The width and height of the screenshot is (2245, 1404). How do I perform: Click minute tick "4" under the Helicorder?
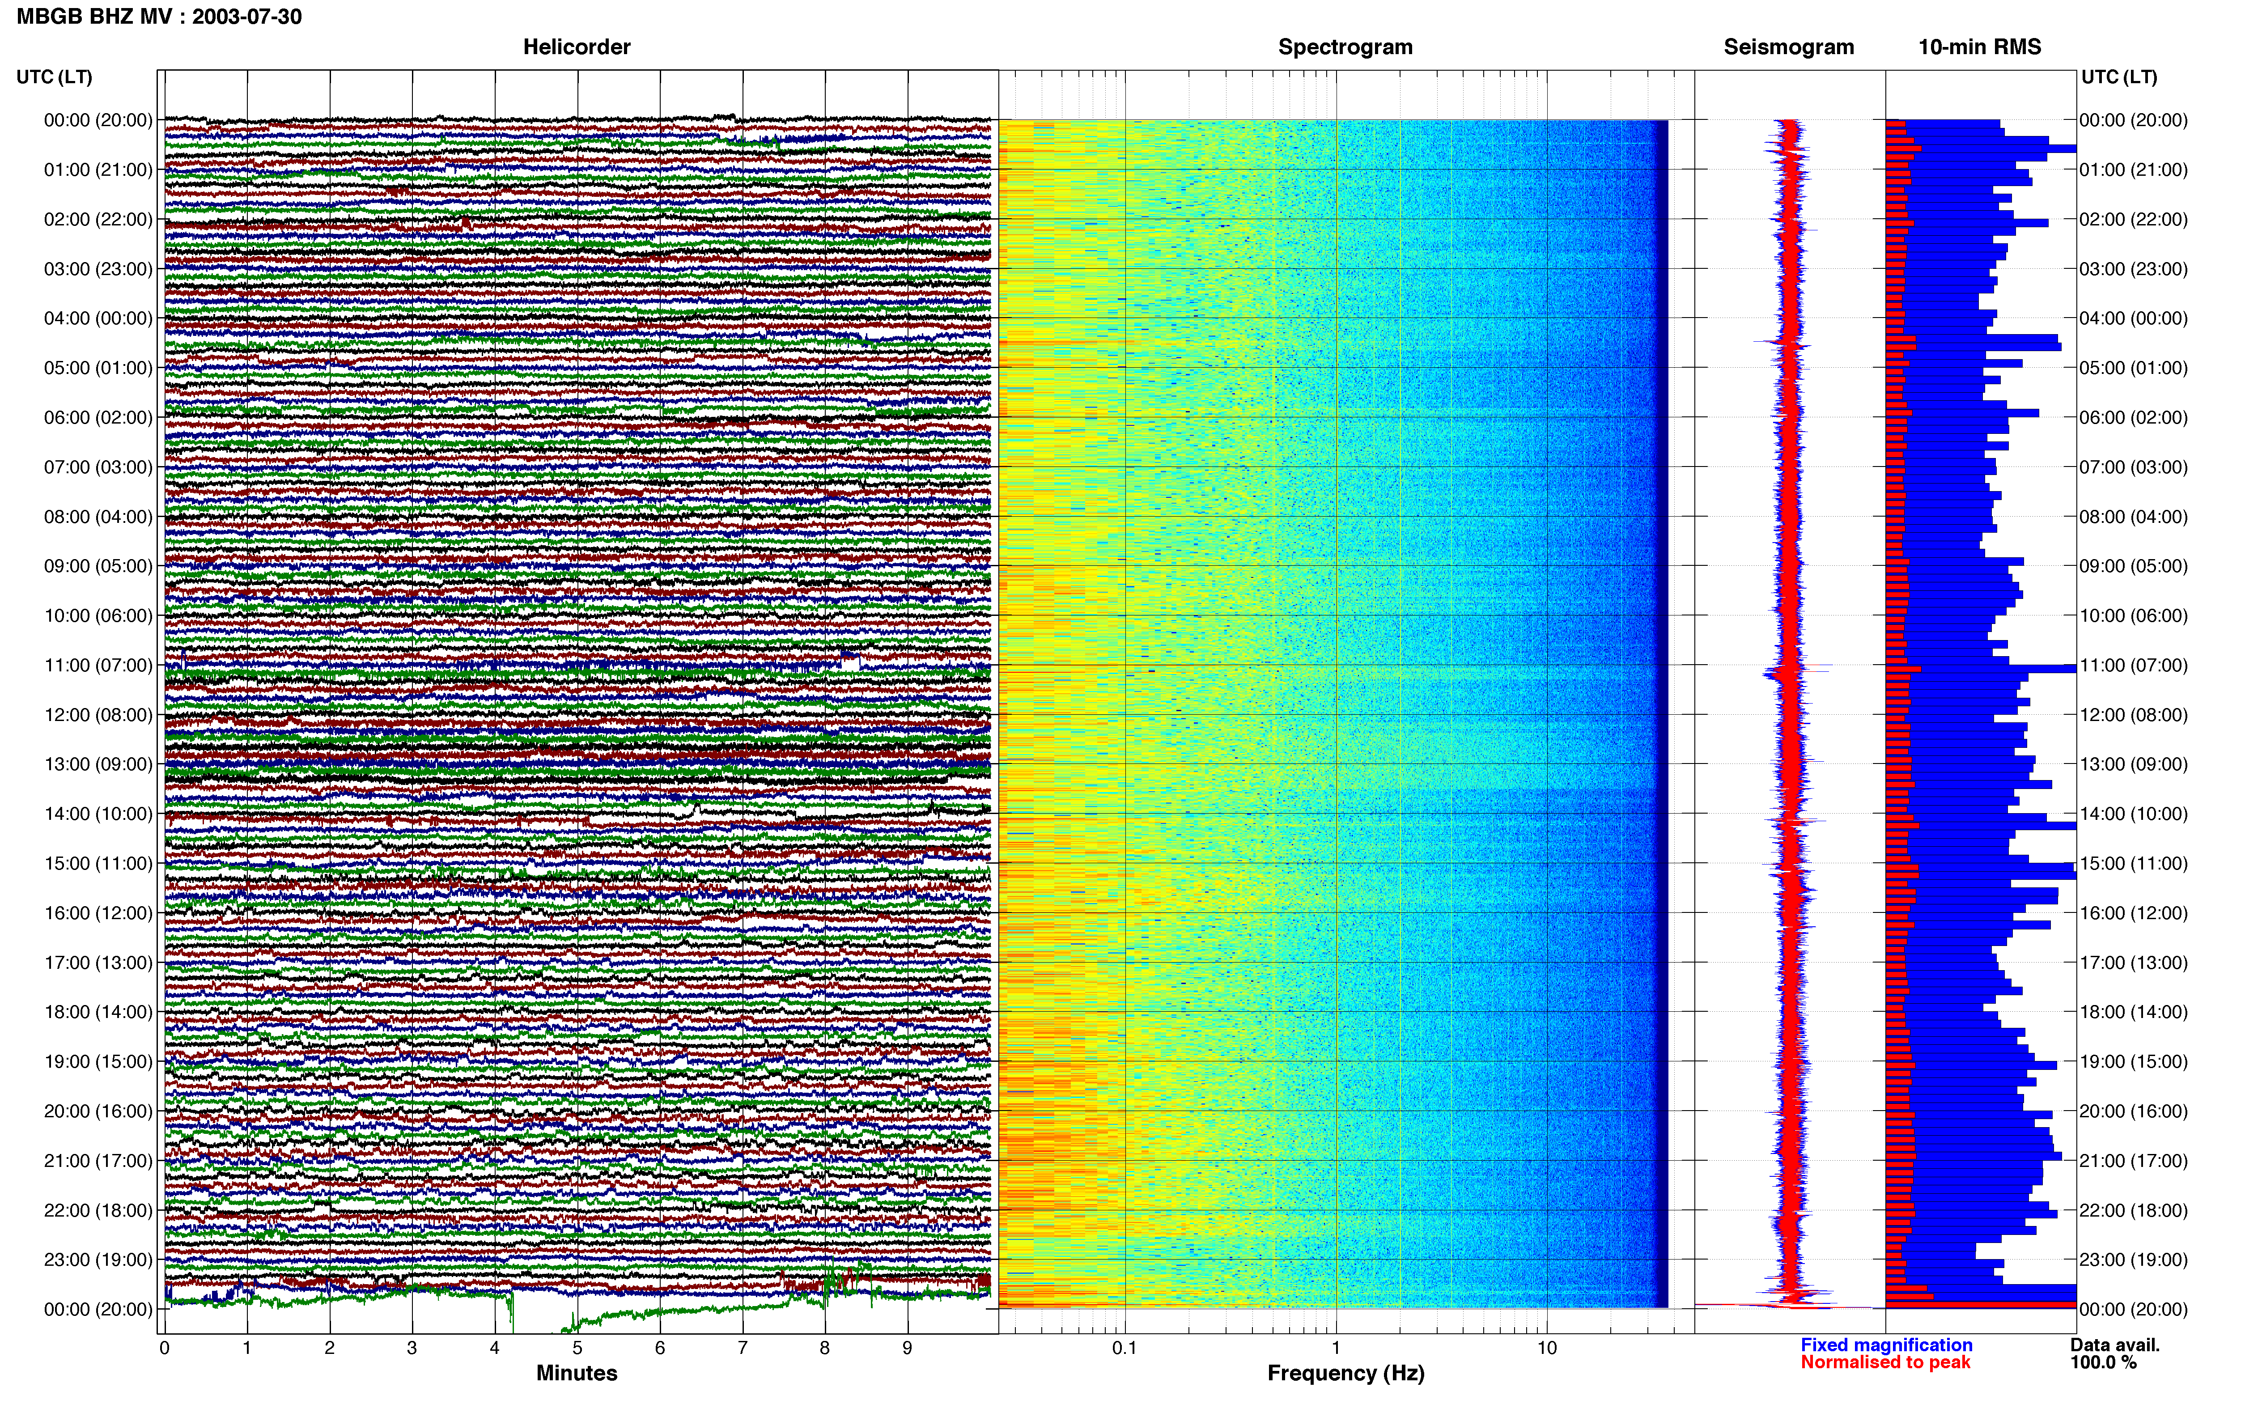(x=495, y=1348)
